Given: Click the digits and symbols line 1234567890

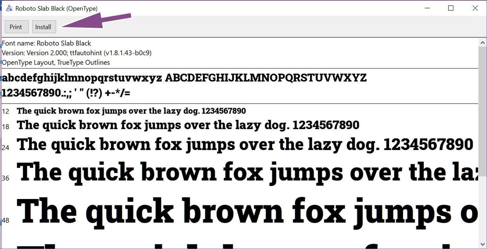Looking at the screenshot, I should [66, 93].
